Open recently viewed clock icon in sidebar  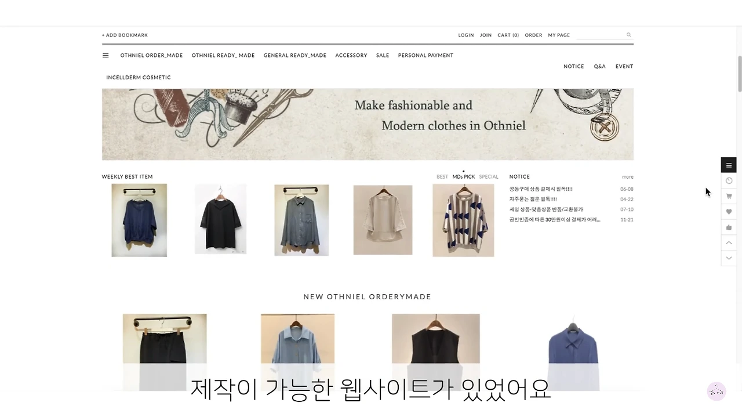(x=729, y=181)
